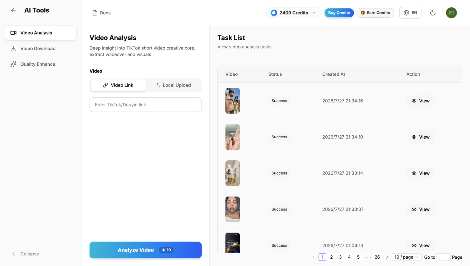470x266 pixels.
Task: Collapse the sidebar
Action: click(25, 254)
